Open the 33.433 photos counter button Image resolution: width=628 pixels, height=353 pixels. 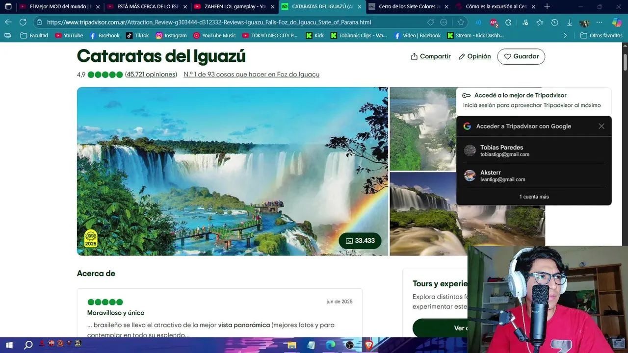360,241
